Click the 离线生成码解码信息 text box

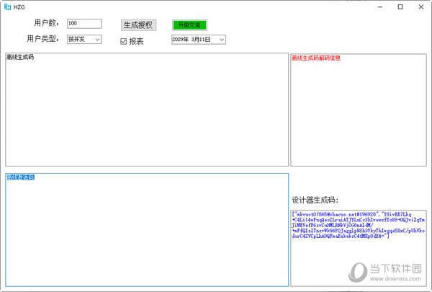click(x=359, y=110)
